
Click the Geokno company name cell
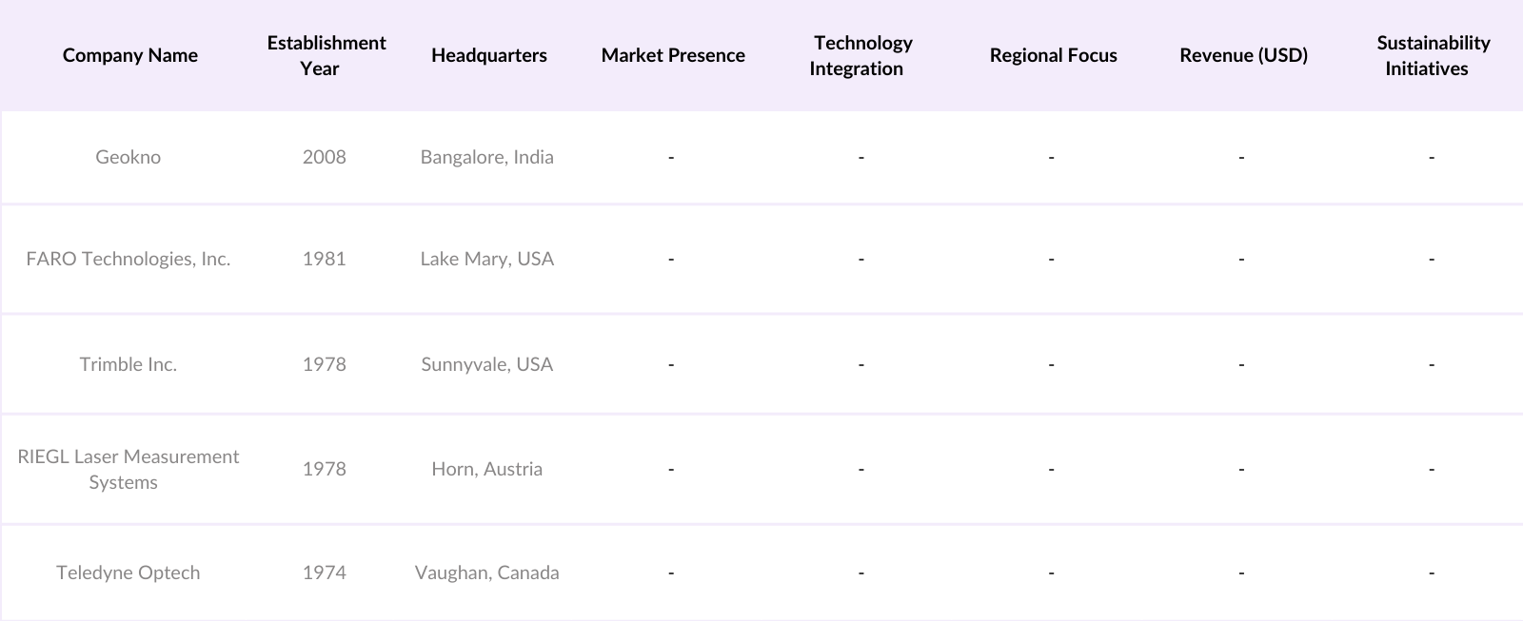pos(129,157)
